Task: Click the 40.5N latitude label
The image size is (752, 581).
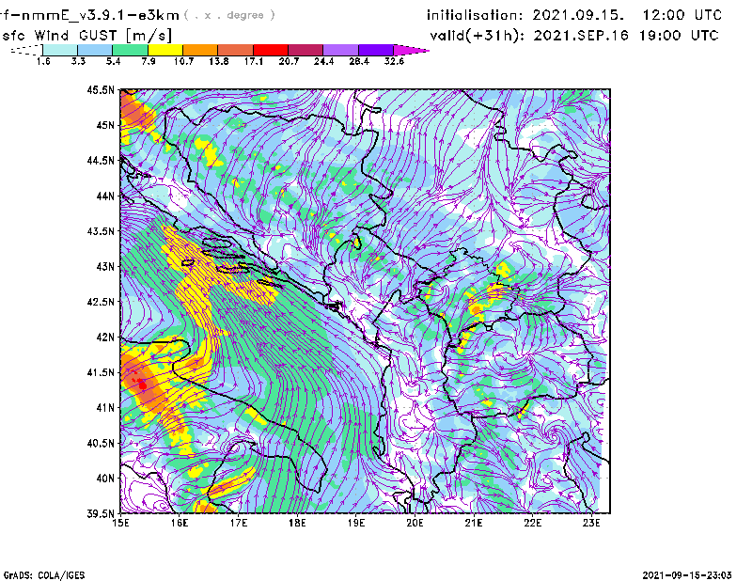Action: click(x=101, y=444)
